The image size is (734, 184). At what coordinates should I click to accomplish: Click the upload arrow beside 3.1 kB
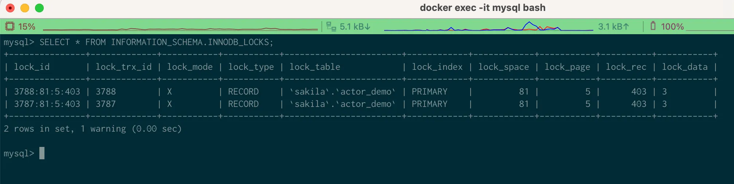pyautogui.click(x=626, y=27)
